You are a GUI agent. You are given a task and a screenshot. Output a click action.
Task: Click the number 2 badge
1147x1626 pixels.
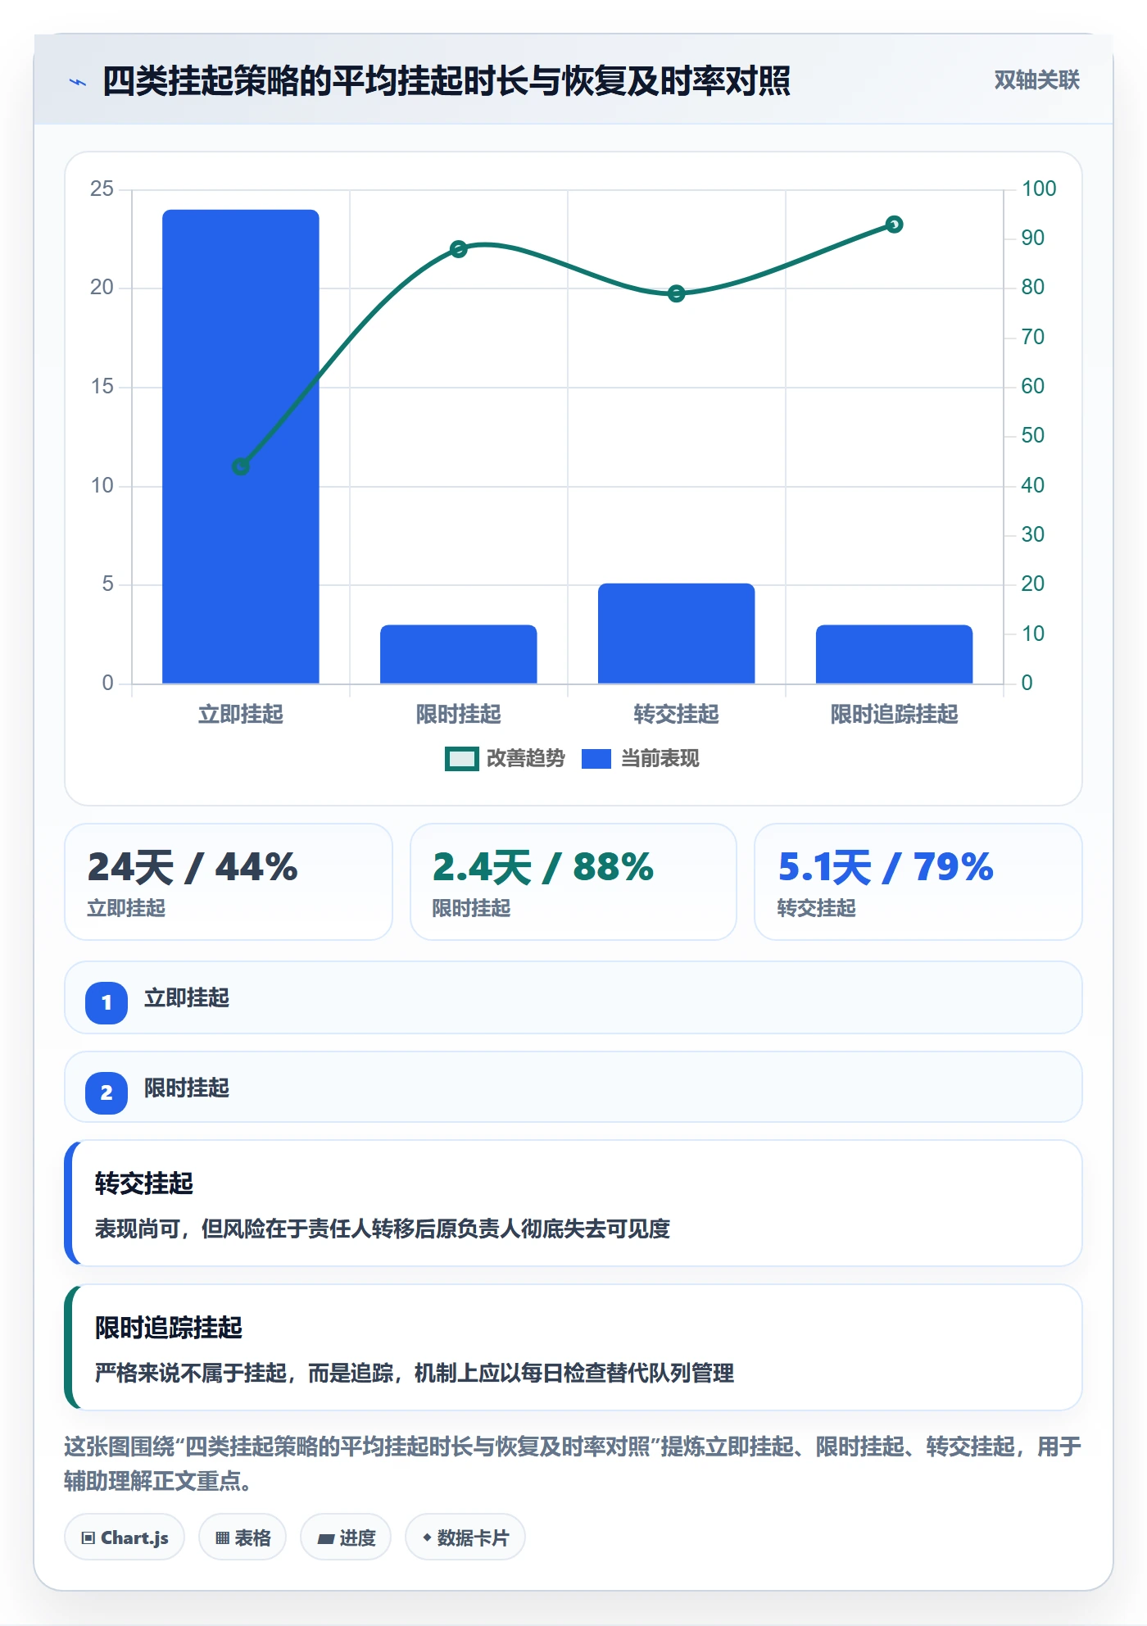tap(107, 1092)
